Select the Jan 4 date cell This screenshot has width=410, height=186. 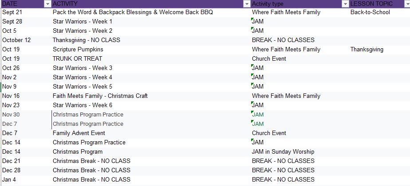[10, 180]
